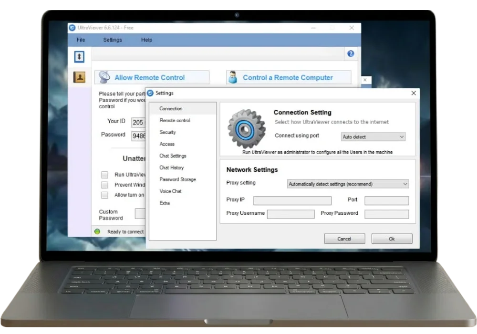
Task: Open the contacts sidebar icon
Action: tap(79, 77)
